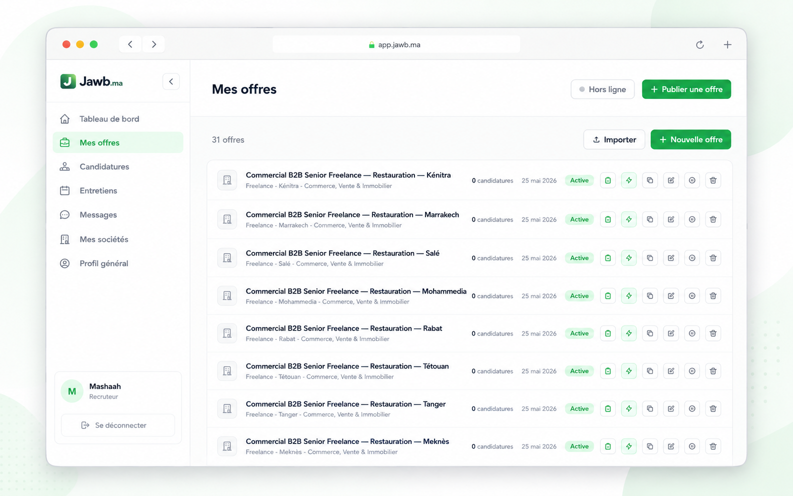Click 'Freelance - Tanger - Commerce, Vente & Immobilier'
This screenshot has height=496, width=793.
(318, 414)
